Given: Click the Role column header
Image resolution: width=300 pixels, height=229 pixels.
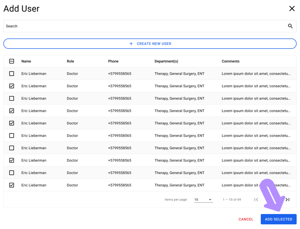Looking at the screenshot, I should (70, 61).
